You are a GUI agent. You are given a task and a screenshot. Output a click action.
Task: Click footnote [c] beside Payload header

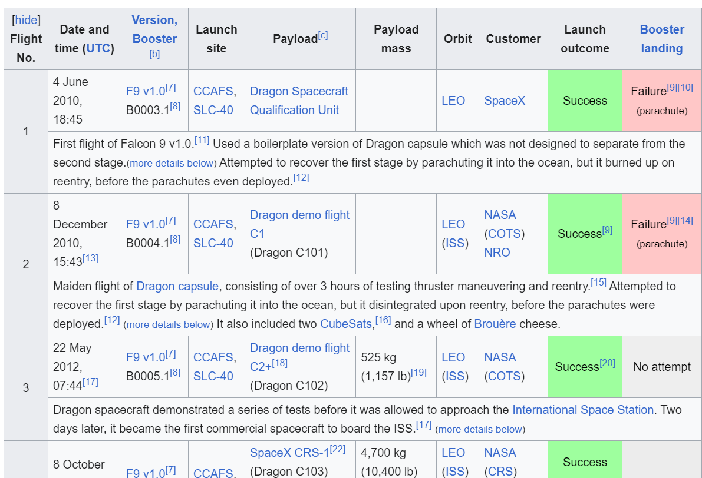tap(323, 35)
